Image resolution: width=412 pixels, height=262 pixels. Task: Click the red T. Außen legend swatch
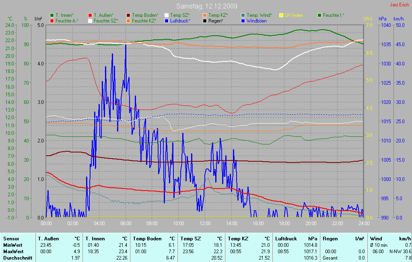90,15
